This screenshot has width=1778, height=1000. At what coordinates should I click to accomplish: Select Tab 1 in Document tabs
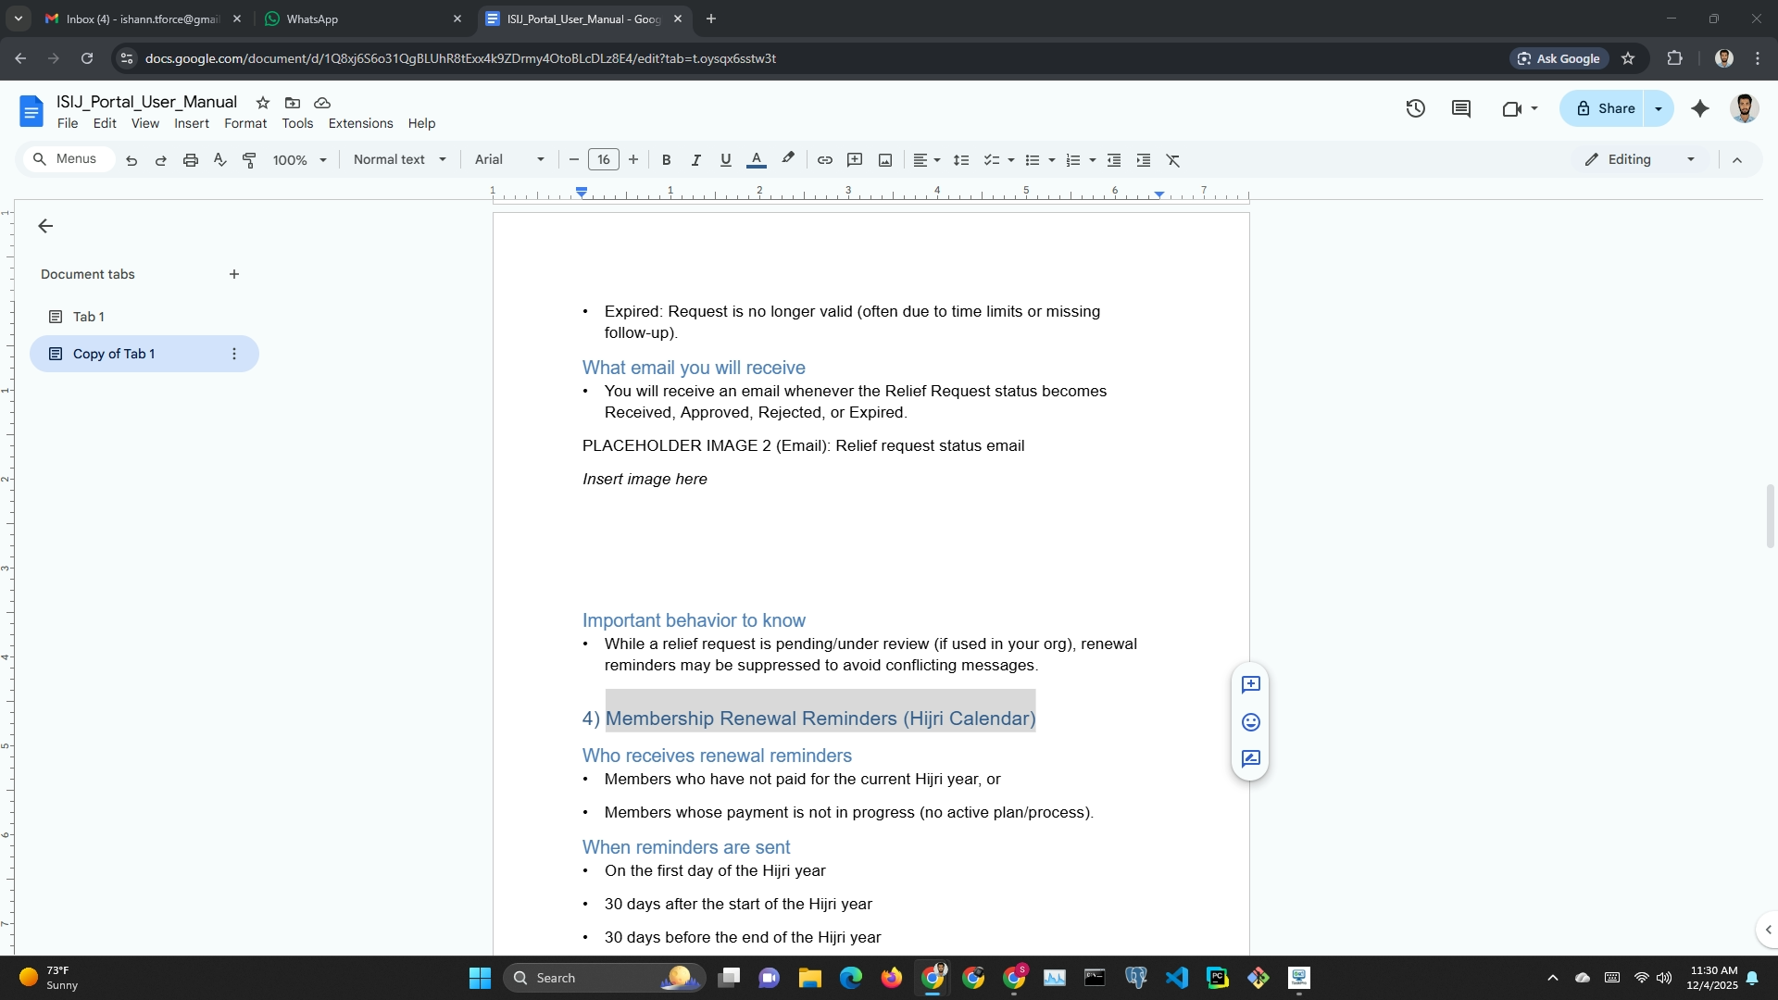[x=89, y=317]
